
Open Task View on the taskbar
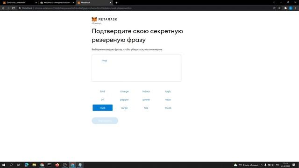19,165
